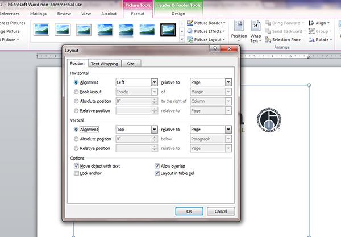Toggle Move object with text checkbox

pyautogui.click(x=77, y=166)
